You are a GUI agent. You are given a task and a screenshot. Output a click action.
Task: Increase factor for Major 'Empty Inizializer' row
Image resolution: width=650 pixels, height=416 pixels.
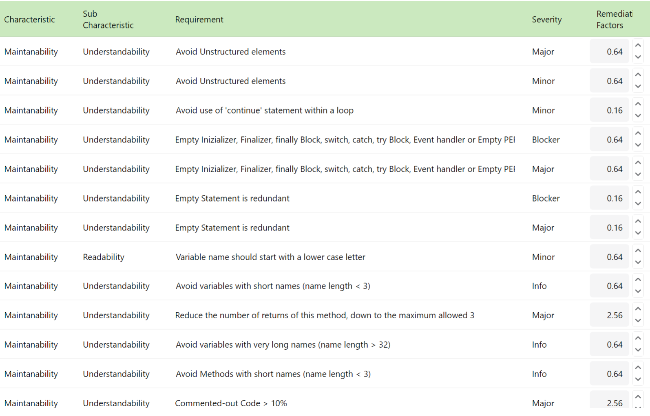(x=638, y=163)
